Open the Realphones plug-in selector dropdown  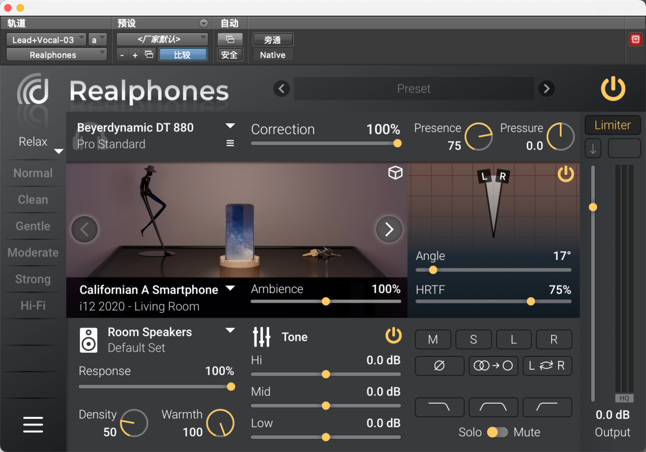pos(57,55)
